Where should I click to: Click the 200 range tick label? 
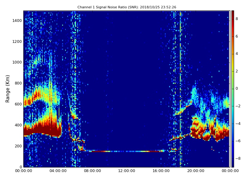(18, 146)
